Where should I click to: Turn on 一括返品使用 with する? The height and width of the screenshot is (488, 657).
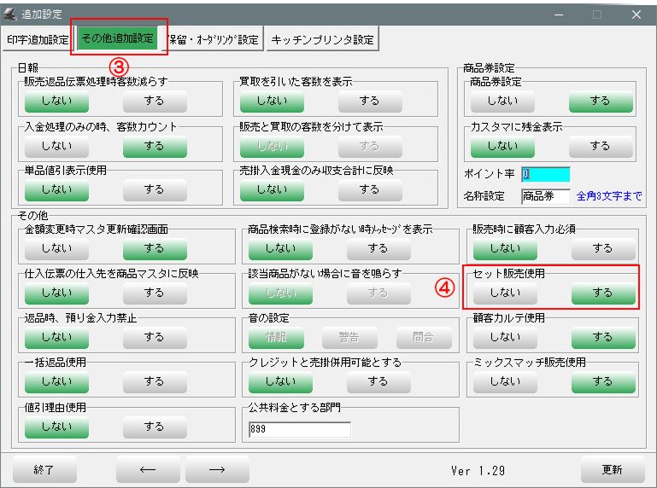(x=154, y=381)
